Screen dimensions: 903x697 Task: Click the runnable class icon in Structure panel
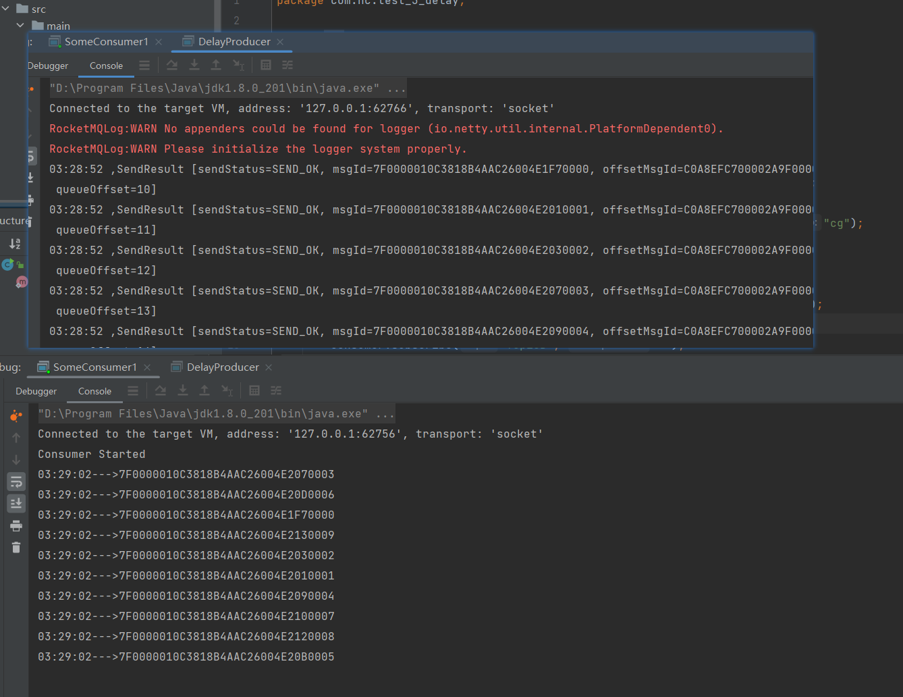(x=9, y=265)
